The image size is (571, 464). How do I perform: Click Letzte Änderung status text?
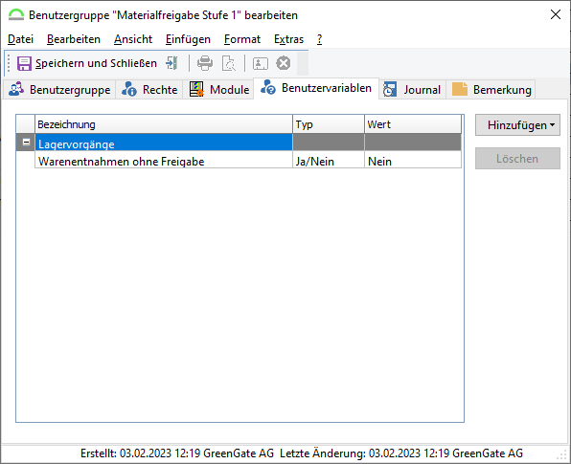(401, 453)
